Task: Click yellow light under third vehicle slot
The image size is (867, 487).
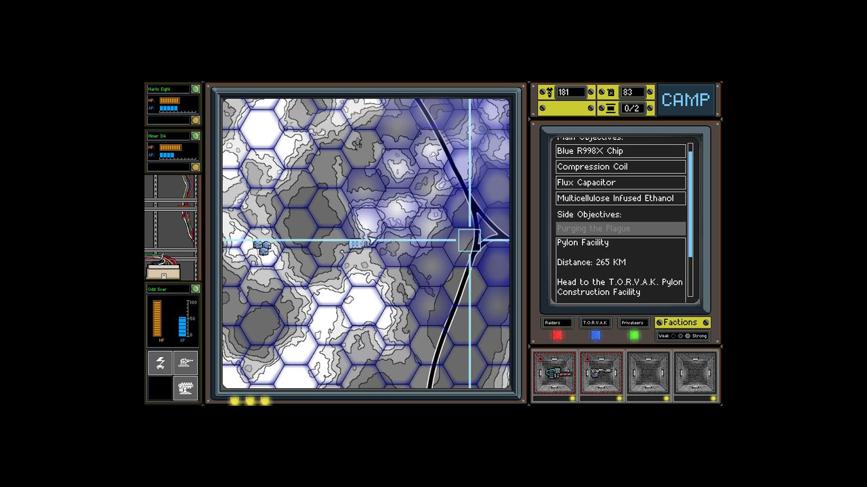Action: 666,399
